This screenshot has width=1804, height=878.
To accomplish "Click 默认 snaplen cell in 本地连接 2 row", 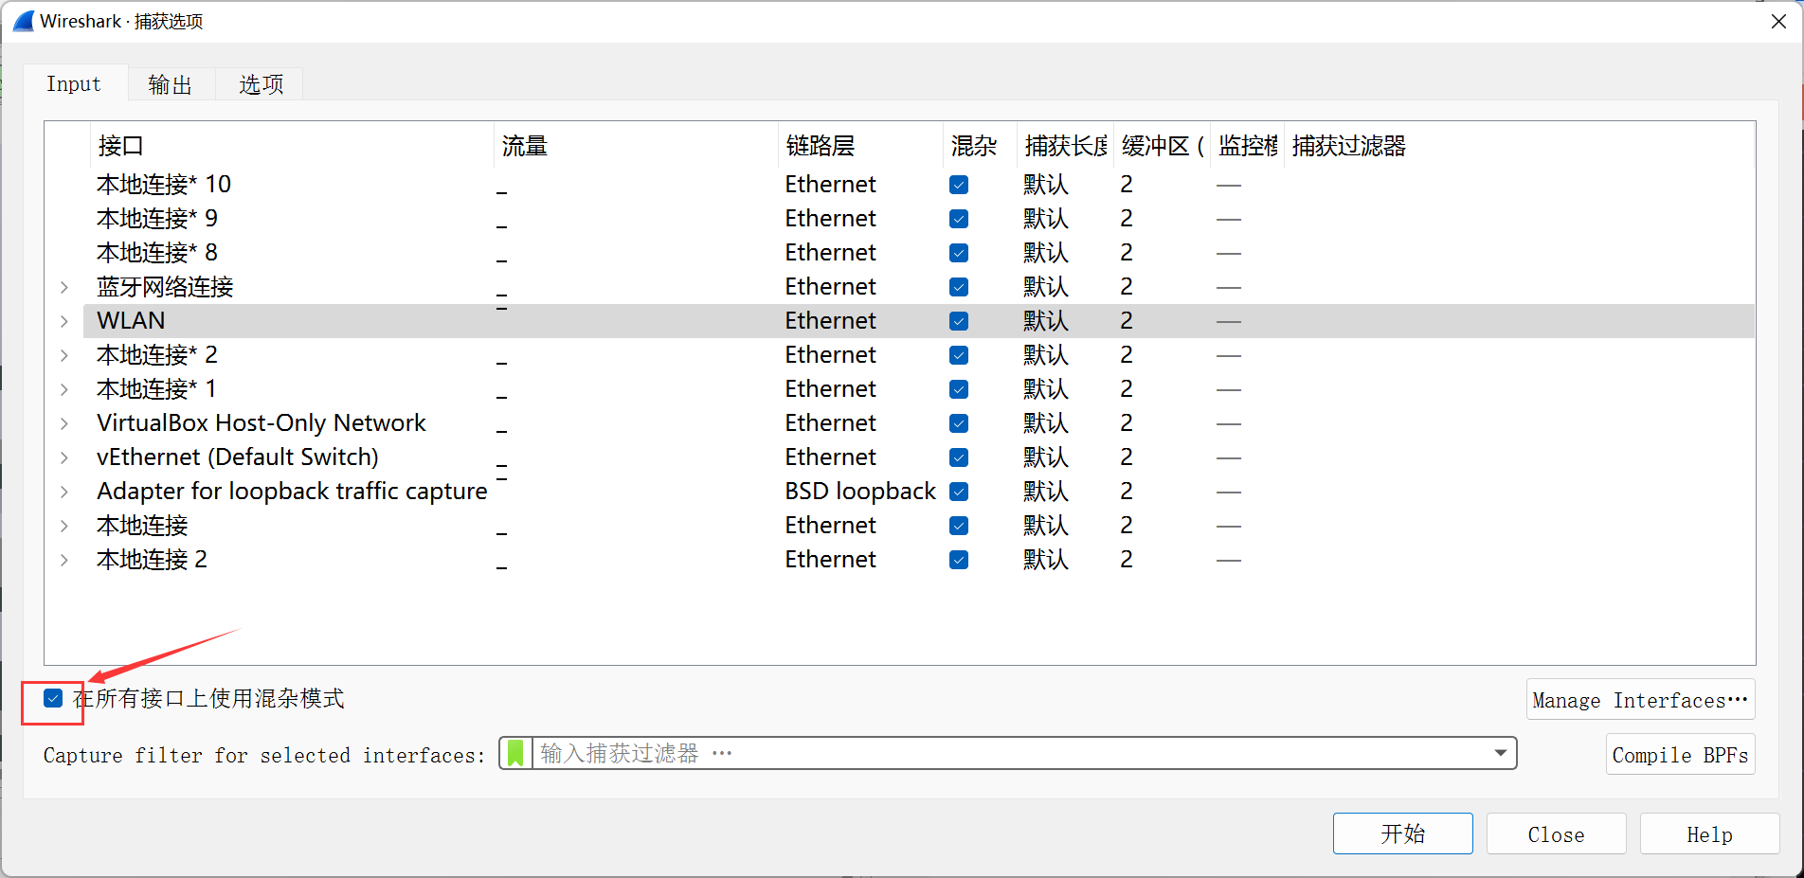I will (1046, 560).
